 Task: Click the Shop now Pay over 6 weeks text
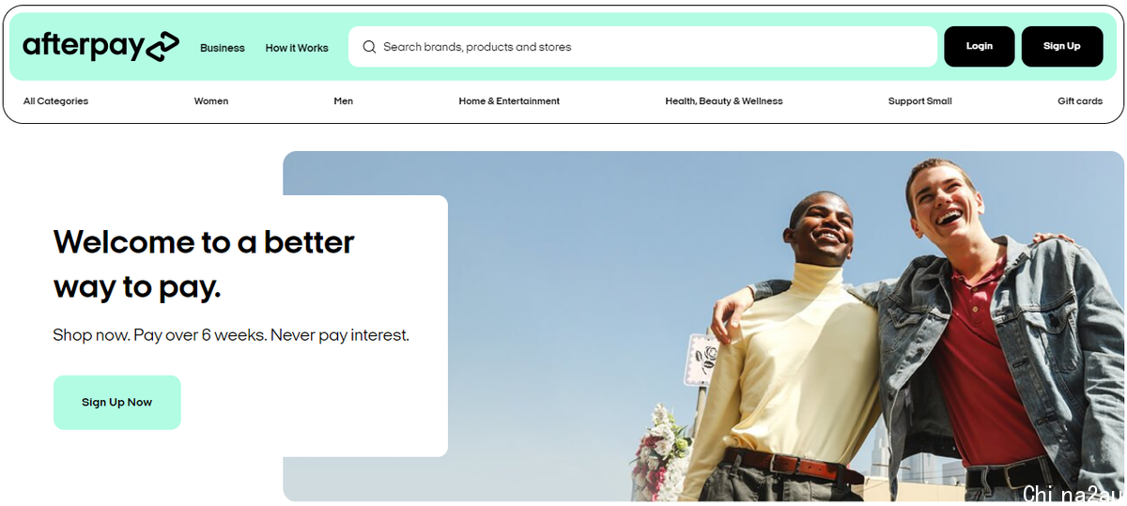pos(231,335)
